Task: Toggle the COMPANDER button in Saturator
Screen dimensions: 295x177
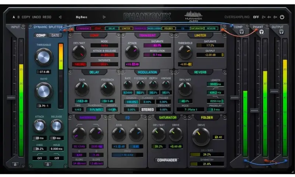Action: 167,160
